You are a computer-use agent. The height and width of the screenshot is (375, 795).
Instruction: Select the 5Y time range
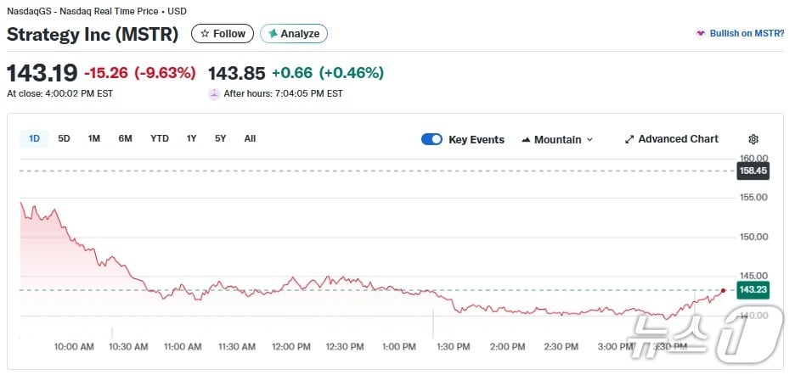220,138
